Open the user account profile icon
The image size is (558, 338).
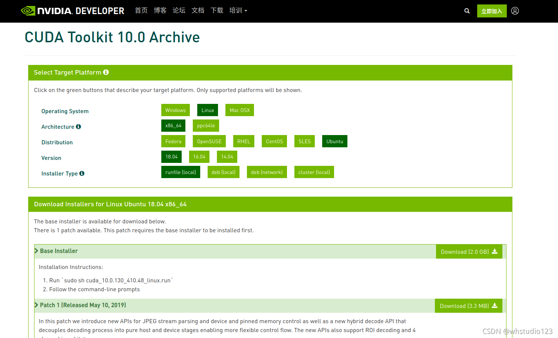coord(515,11)
